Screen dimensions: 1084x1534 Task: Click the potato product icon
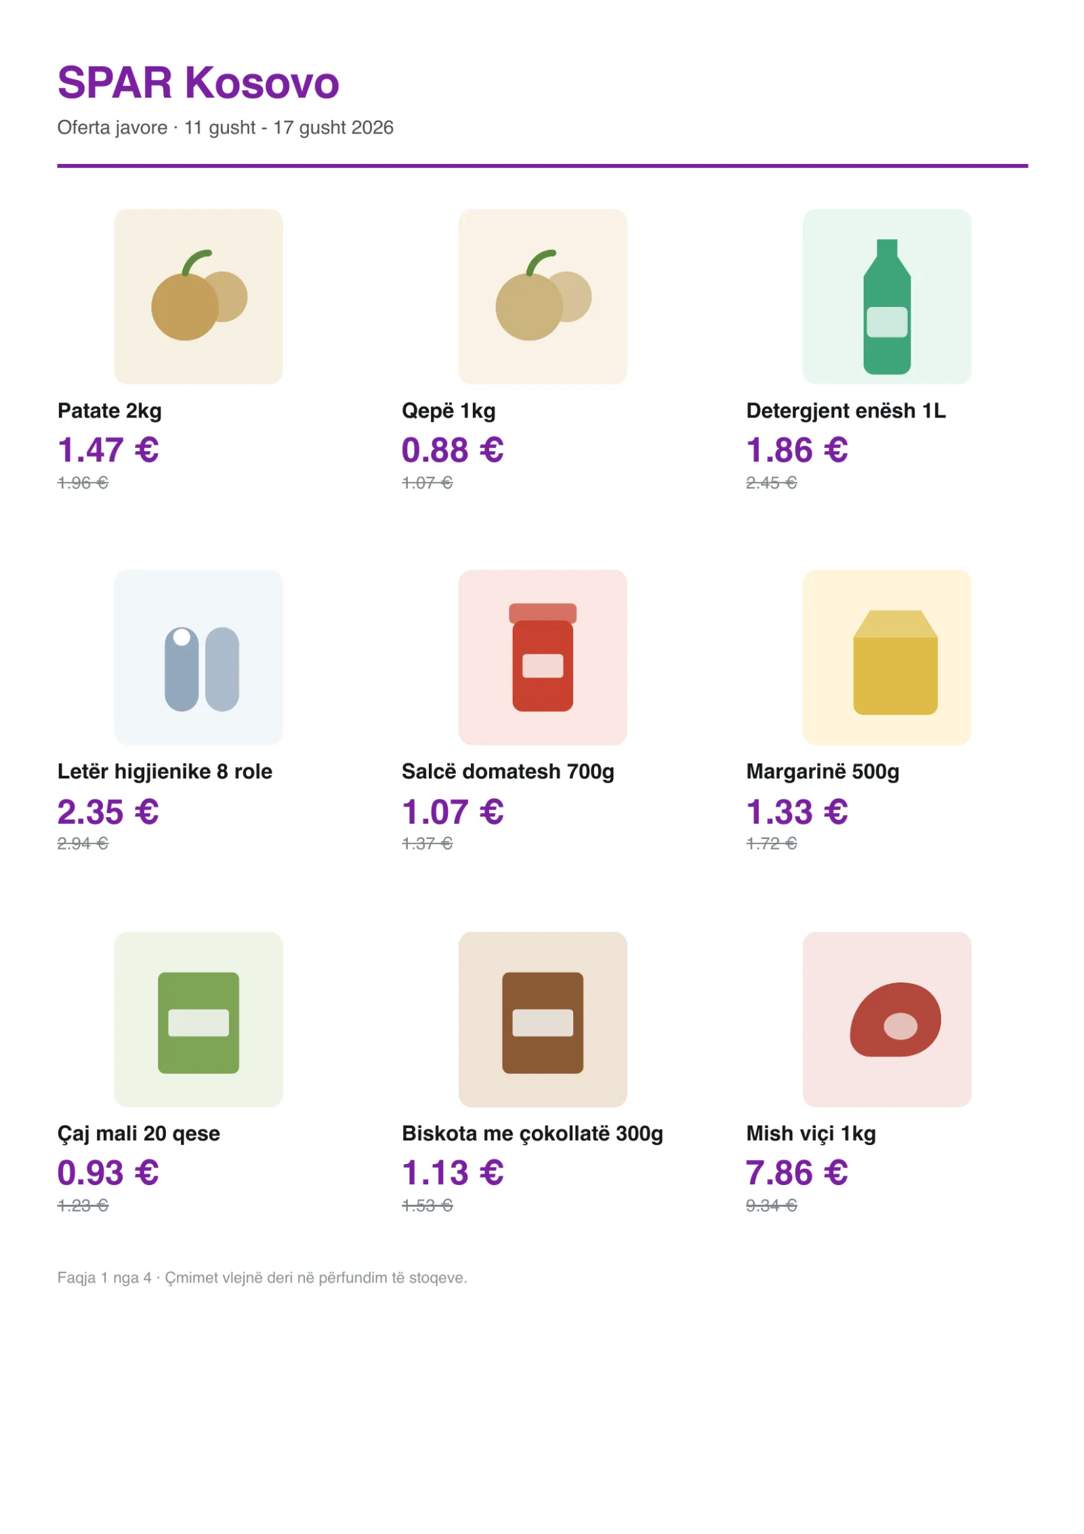pyautogui.click(x=198, y=296)
